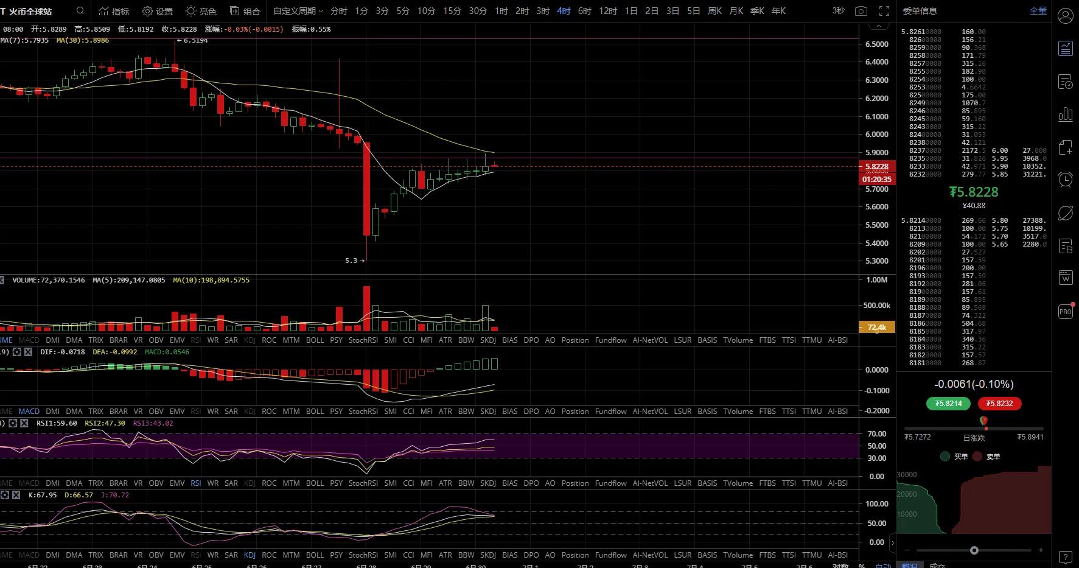
Task: Switch theme with the 亮色 button
Action: point(201,11)
